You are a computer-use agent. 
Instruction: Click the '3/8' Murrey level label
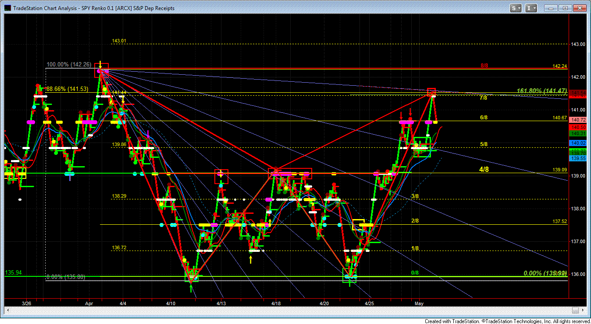(415, 196)
